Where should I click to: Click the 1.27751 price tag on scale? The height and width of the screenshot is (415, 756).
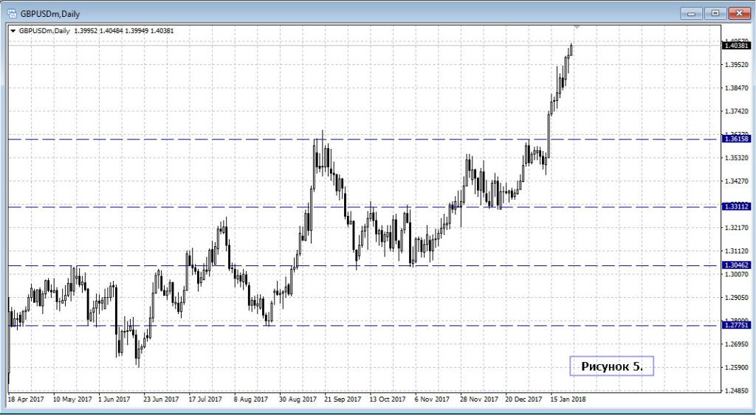tap(737, 325)
